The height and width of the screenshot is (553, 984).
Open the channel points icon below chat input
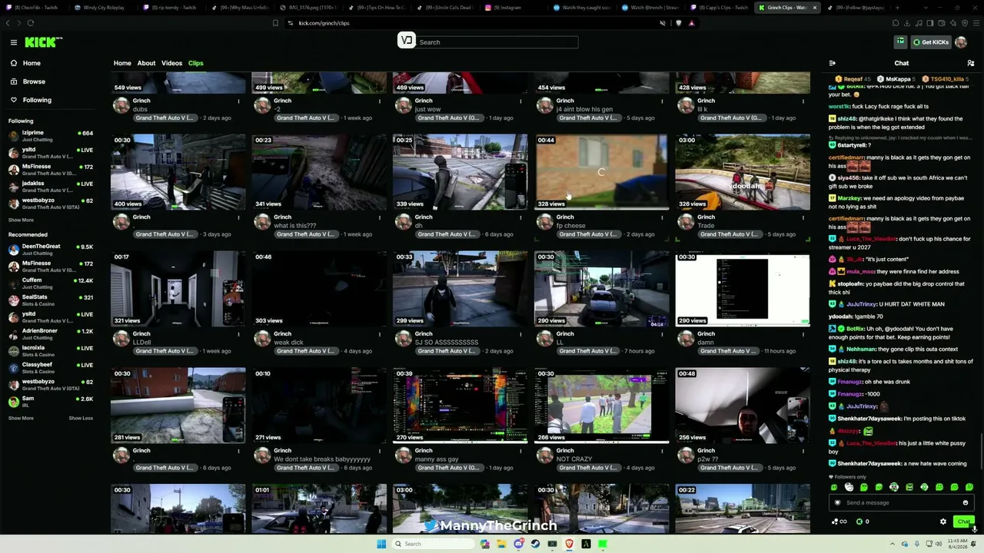(839, 522)
